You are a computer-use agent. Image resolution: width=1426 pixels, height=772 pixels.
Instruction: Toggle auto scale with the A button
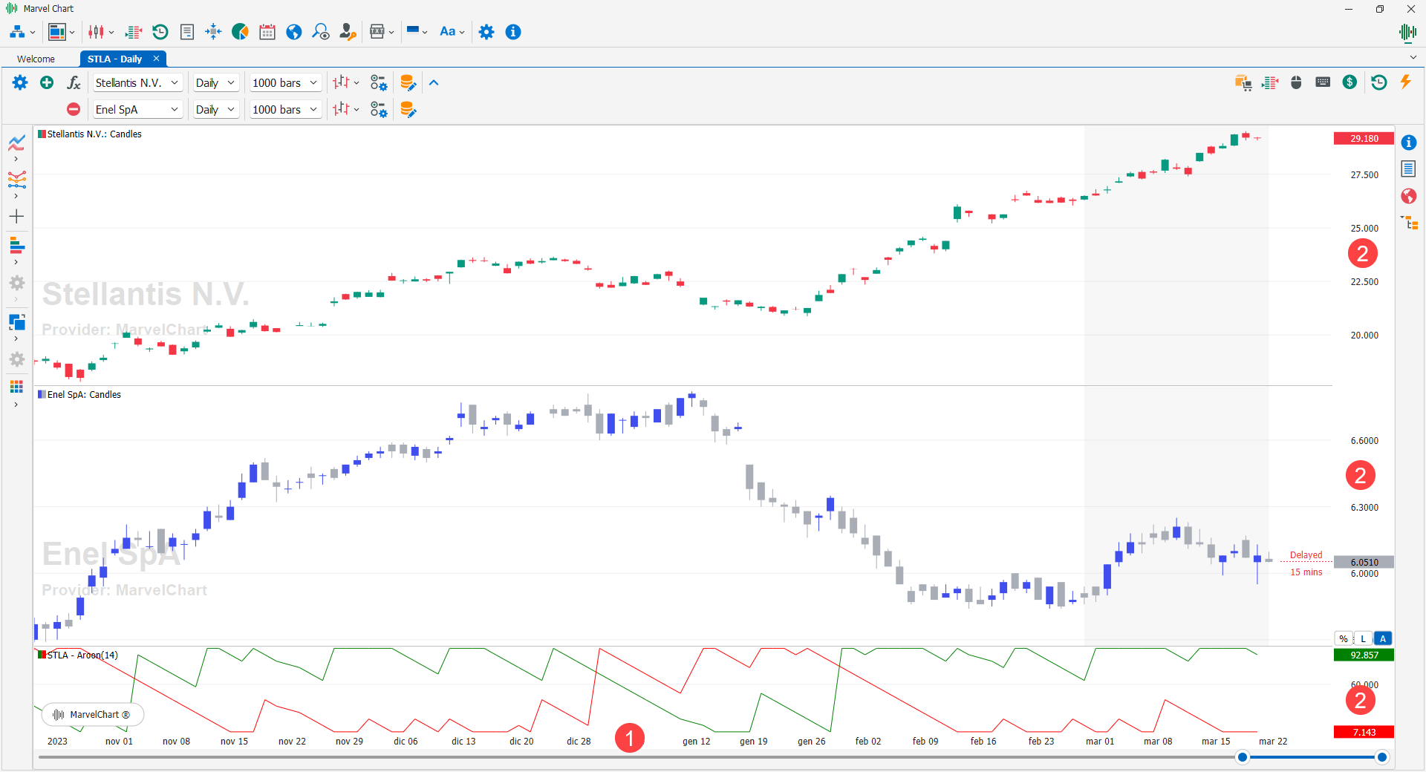[1383, 638]
